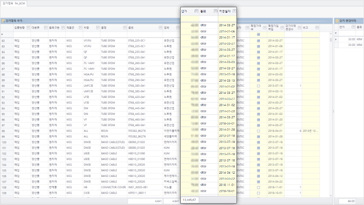This screenshot has height=205, width=364.
Task: Click the 품번 filter row input cell
Action: tap(145, 34)
